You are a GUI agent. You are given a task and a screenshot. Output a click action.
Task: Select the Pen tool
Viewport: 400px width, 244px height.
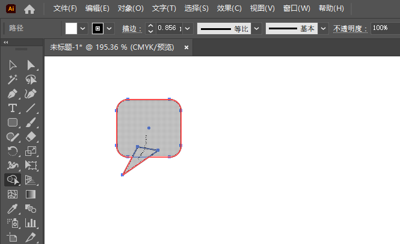tap(12, 94)
